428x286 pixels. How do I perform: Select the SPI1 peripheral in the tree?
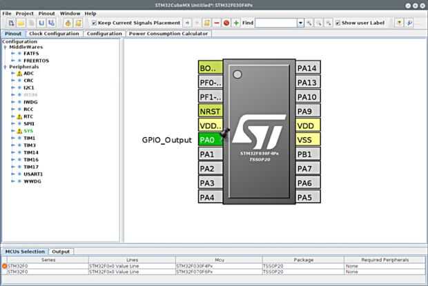(29, 123)
